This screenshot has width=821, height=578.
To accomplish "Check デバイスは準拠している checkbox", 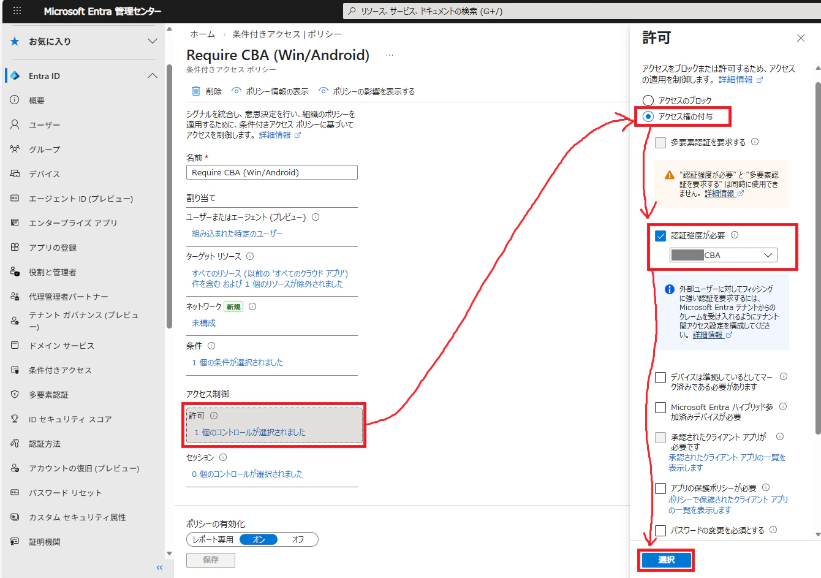I will 660,378.
